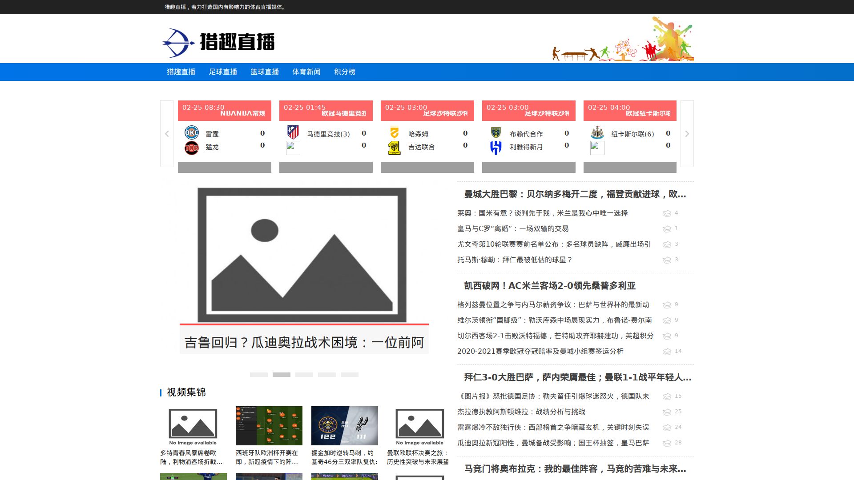Open the 积分榜 navigation tab
Screen dimensions: 854x480
345,72
